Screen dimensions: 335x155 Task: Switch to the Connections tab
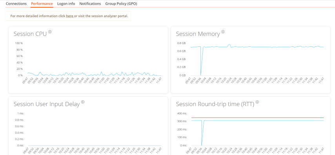point(16,4)
